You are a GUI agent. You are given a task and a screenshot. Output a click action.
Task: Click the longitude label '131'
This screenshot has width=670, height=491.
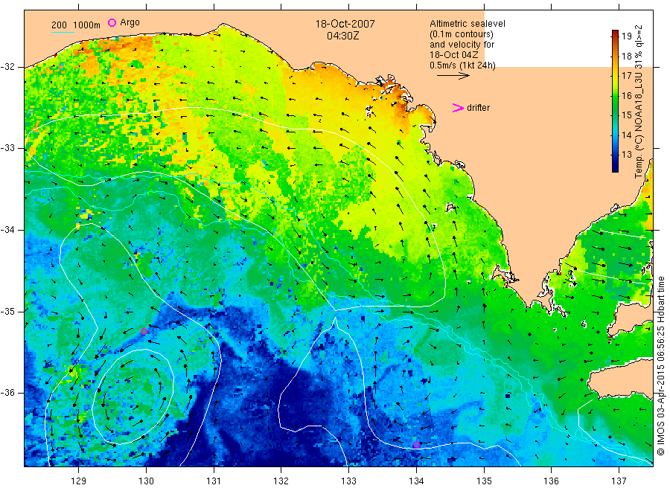click(x=214, y=481)
